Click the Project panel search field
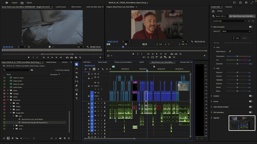The width and height of the screenshot is (257, 144). point(16,70)
